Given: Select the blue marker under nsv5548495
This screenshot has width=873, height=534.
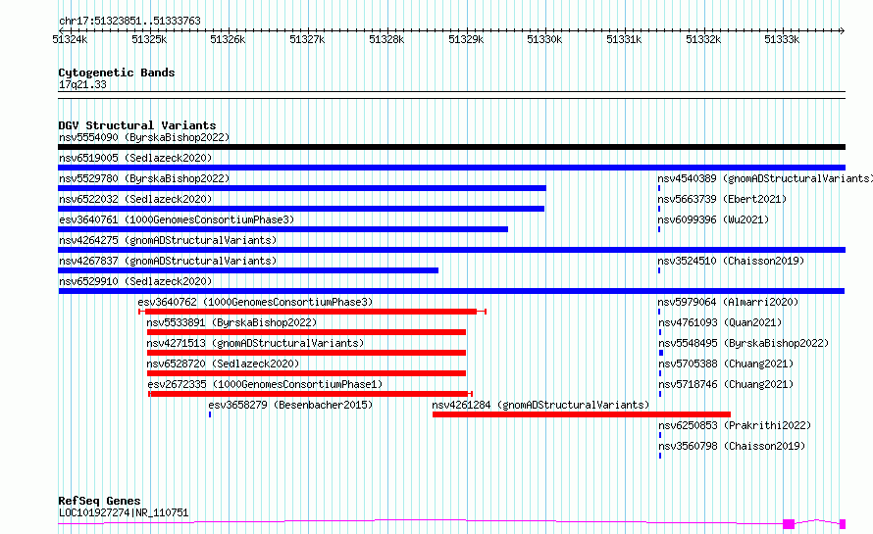Looking at the screenshot, I should pyautogui.click(x=661, y=353).
